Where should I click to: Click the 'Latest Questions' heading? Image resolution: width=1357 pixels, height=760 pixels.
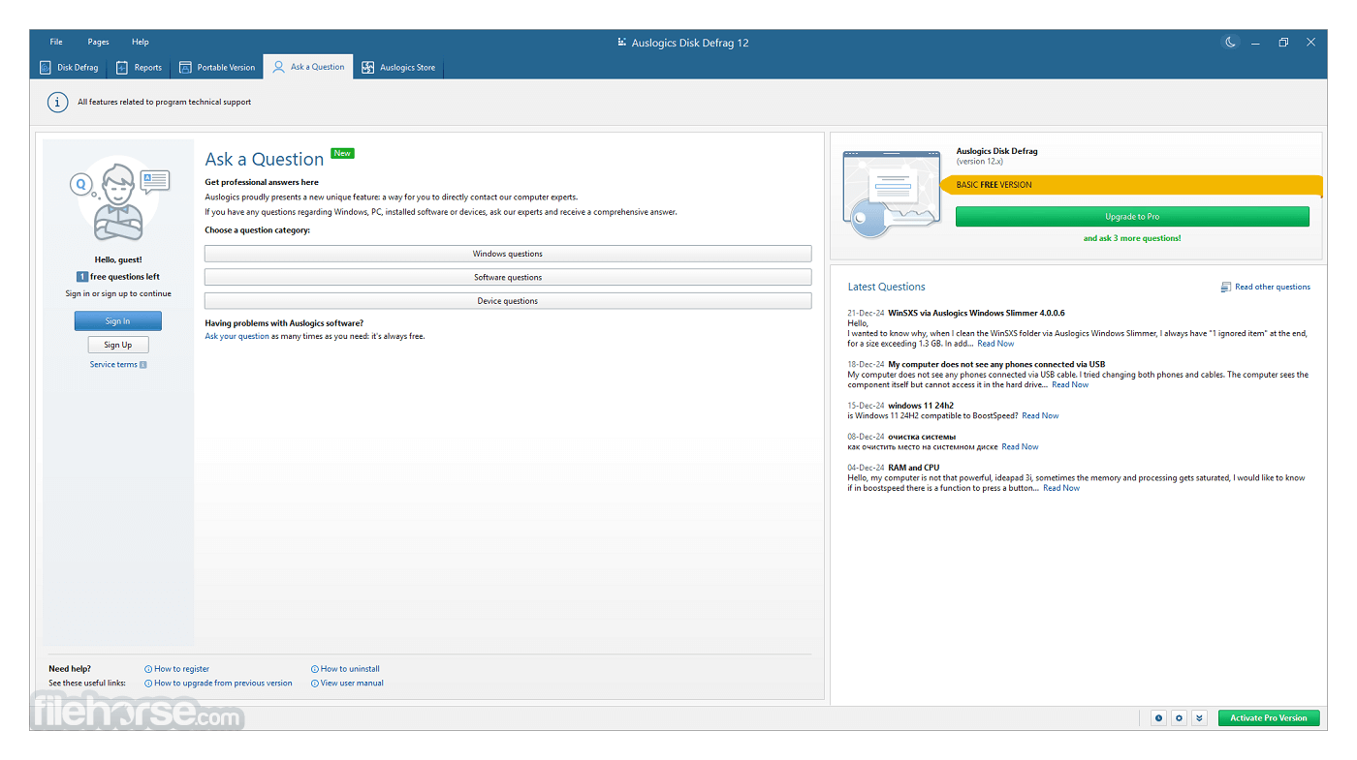[886, 288]
